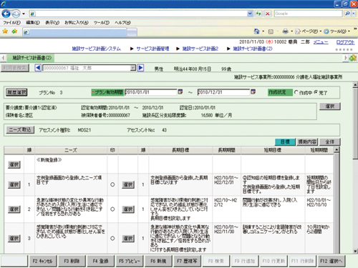Open the start date calendar icon
The width and height of the screenshot is (358, 268).
point(180,92)
